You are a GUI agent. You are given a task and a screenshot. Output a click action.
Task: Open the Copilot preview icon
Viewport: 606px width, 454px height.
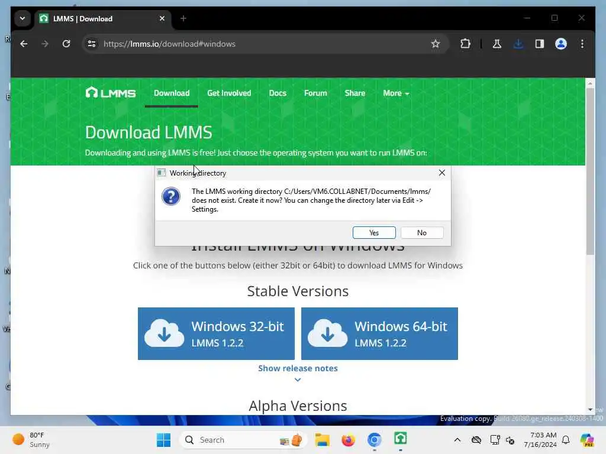point(586,440)
